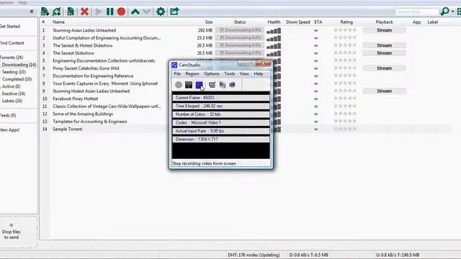The image size is (461, 259).
Task: Select Completed (10) filter
Action: (17, 79)
